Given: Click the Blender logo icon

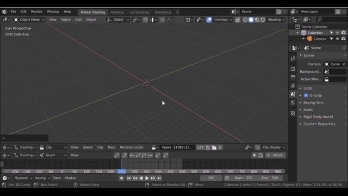Looking at the screenshot, I should (x=4, y=11).
